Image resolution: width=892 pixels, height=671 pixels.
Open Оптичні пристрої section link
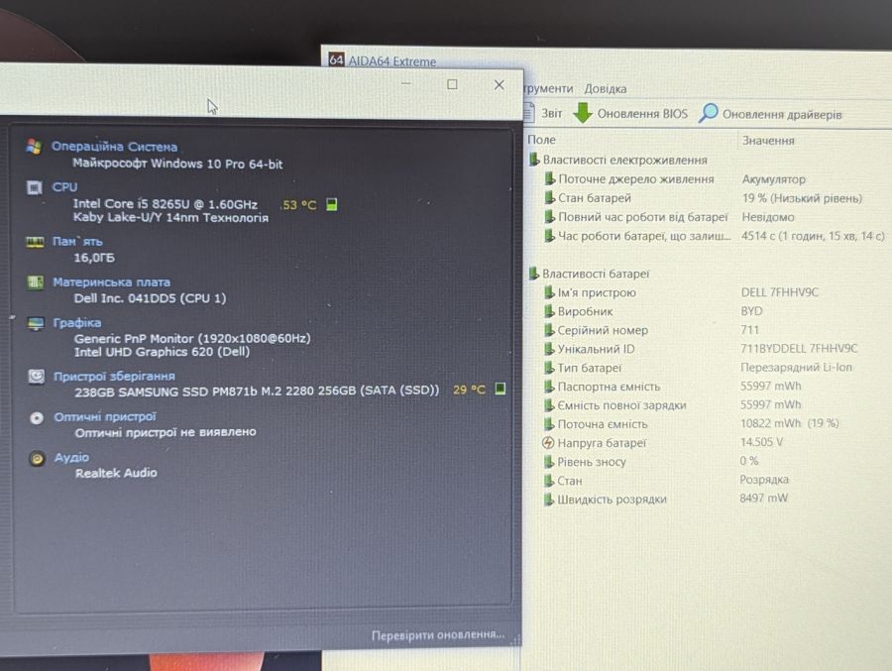[105, 416]
